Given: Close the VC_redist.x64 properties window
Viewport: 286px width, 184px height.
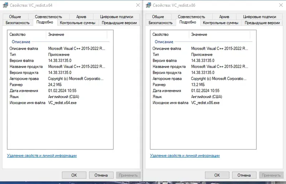Looking at the screenshot, I should point(138,5).
